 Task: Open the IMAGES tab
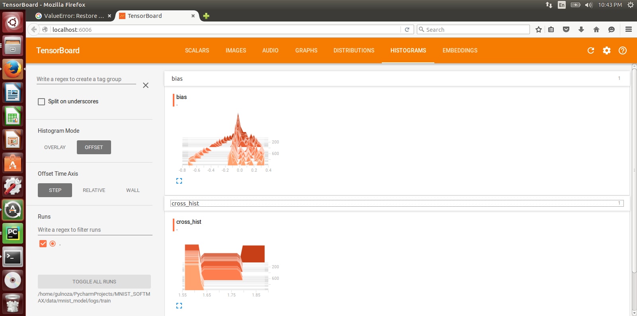pyautogui.click(x=236, y=50)
